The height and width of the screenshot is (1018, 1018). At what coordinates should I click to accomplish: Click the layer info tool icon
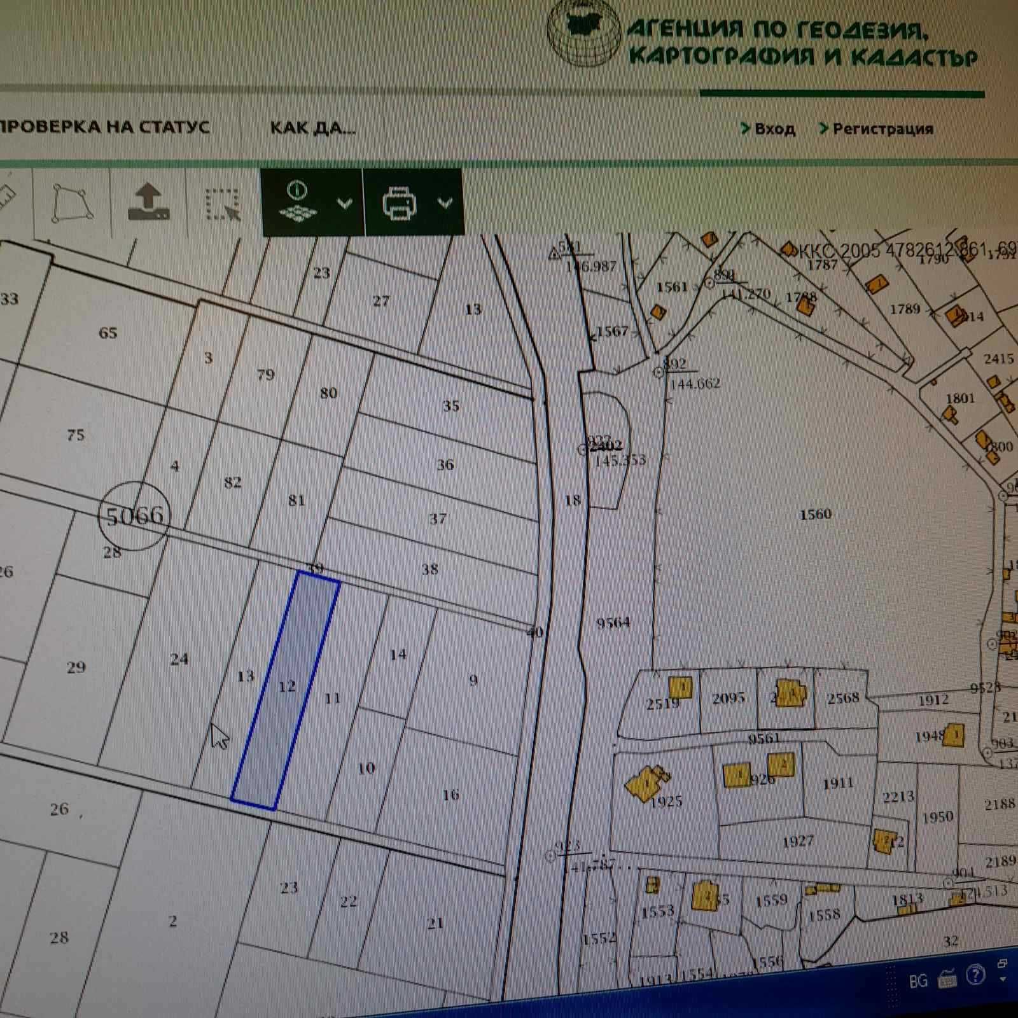click(x=298, y=202)
